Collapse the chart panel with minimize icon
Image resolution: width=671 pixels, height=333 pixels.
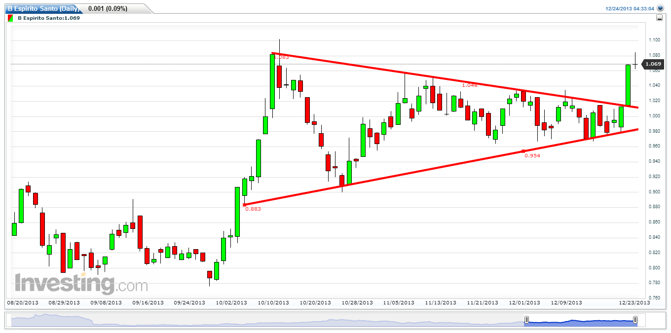(660, 18)
